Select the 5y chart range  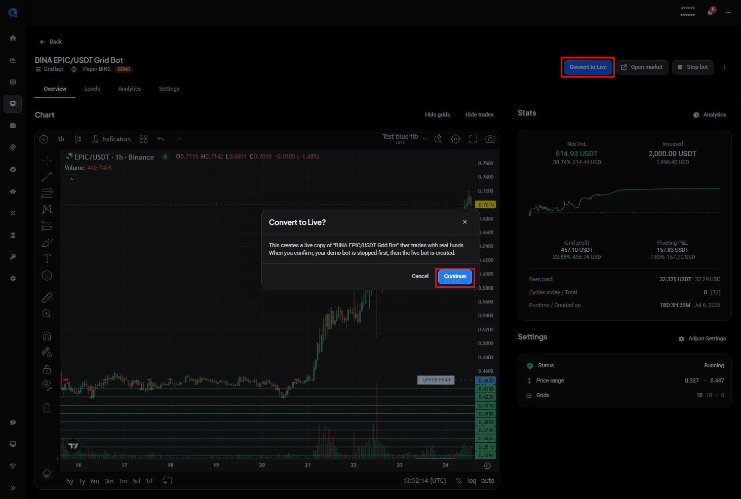[x=70, y=481]
